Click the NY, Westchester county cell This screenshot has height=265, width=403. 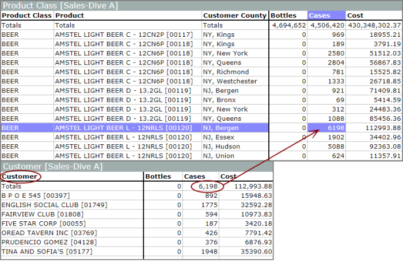(x=231, y=81)
